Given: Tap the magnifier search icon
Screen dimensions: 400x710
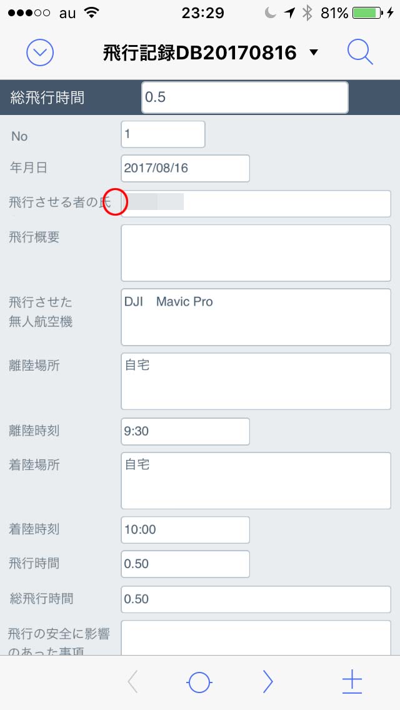Looking at the screenshot, I should (360, 53).
